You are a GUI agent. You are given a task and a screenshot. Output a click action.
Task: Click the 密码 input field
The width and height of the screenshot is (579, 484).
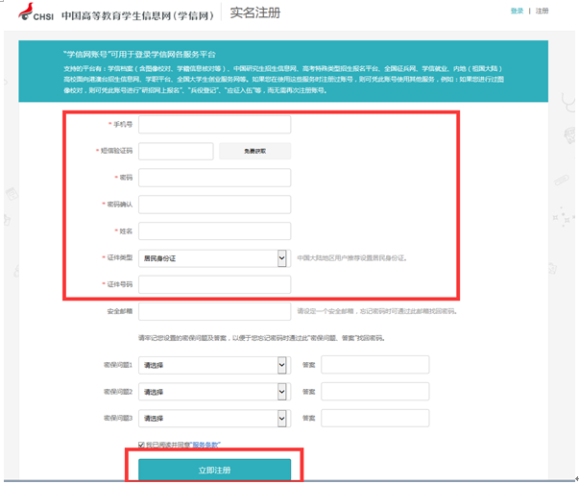coord(214,178)
